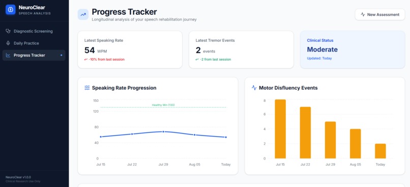This screenshot has width=410, height=187.
Task: Click the green trend icon under 2 events
Action: (197, 60)
